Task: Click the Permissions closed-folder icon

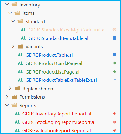Action: (14, 97)
